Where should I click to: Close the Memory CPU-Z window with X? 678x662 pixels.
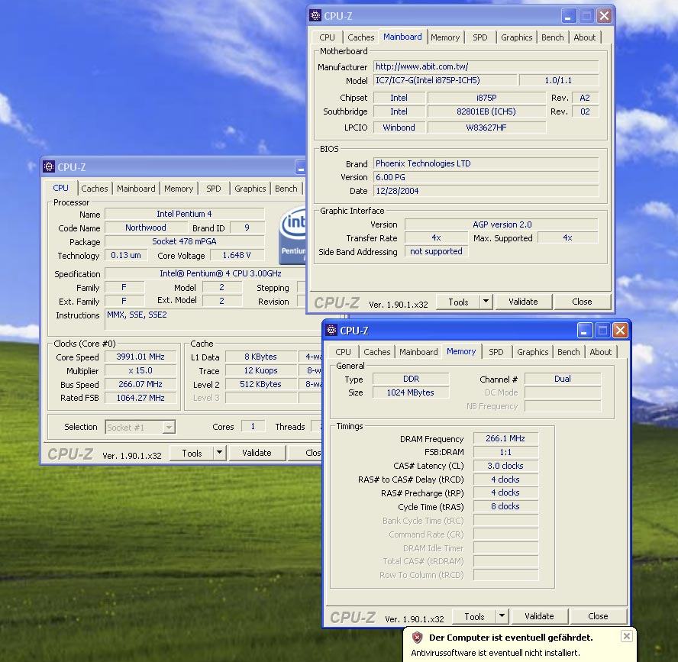point(620,331)
